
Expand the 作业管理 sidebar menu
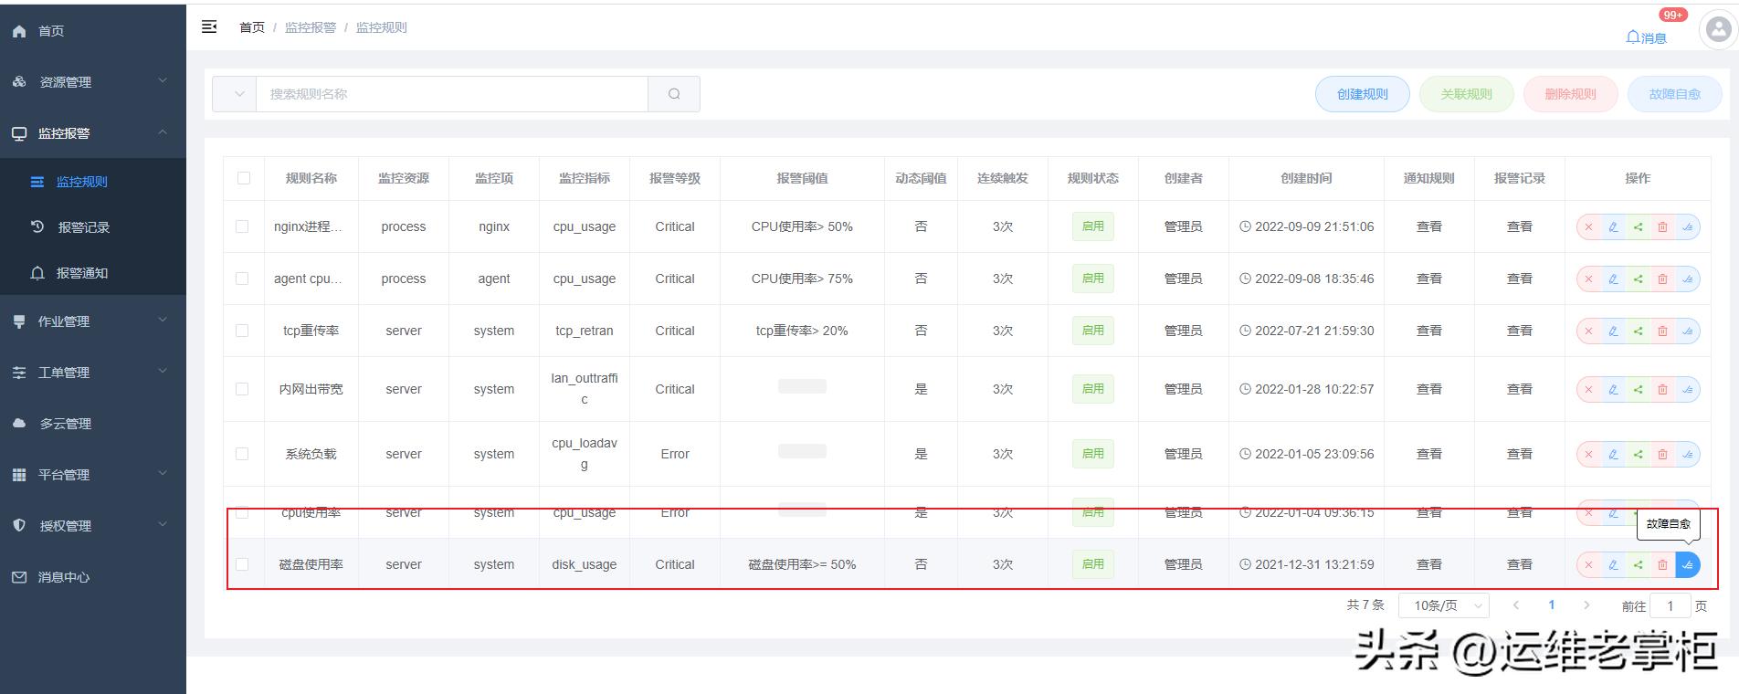pos(93,321)
